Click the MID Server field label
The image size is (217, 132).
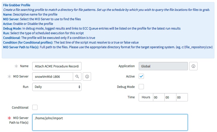(x=20, y=77)
